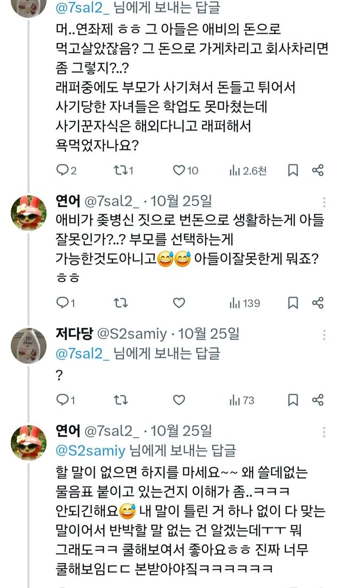342x588 pixels.
Task: Like the tweet with 139 views
Action: click(x=178, y=303)
